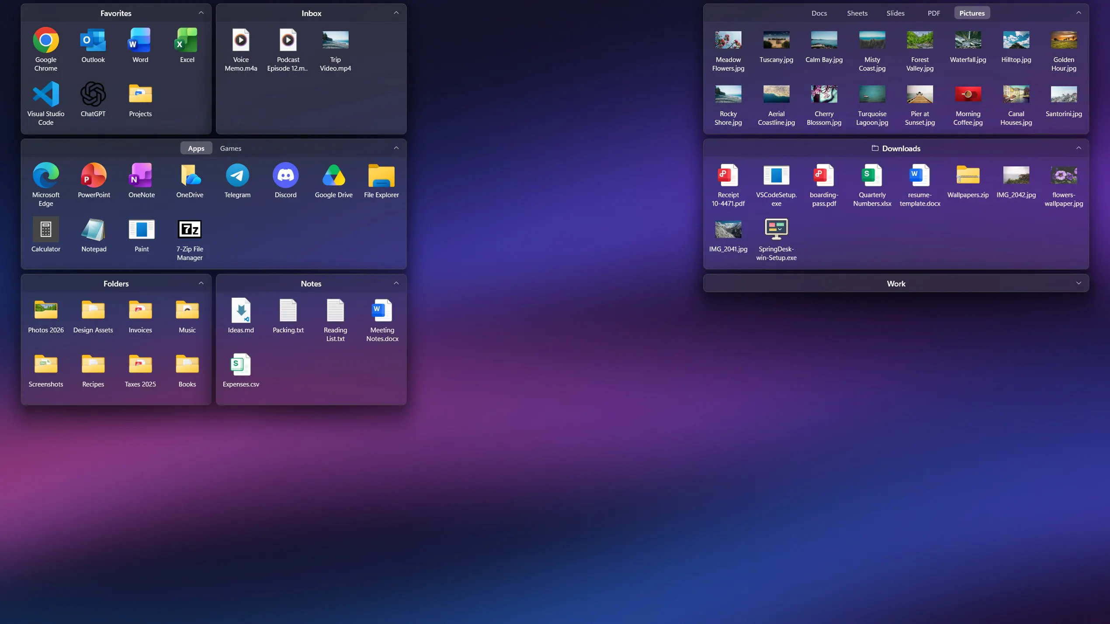
Task: Open the Downloads folder title link
Action: click(896, 148)
